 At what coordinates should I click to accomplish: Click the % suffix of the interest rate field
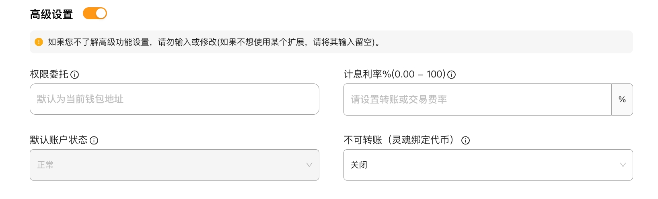pyautogui.click(x=622, y=99)
